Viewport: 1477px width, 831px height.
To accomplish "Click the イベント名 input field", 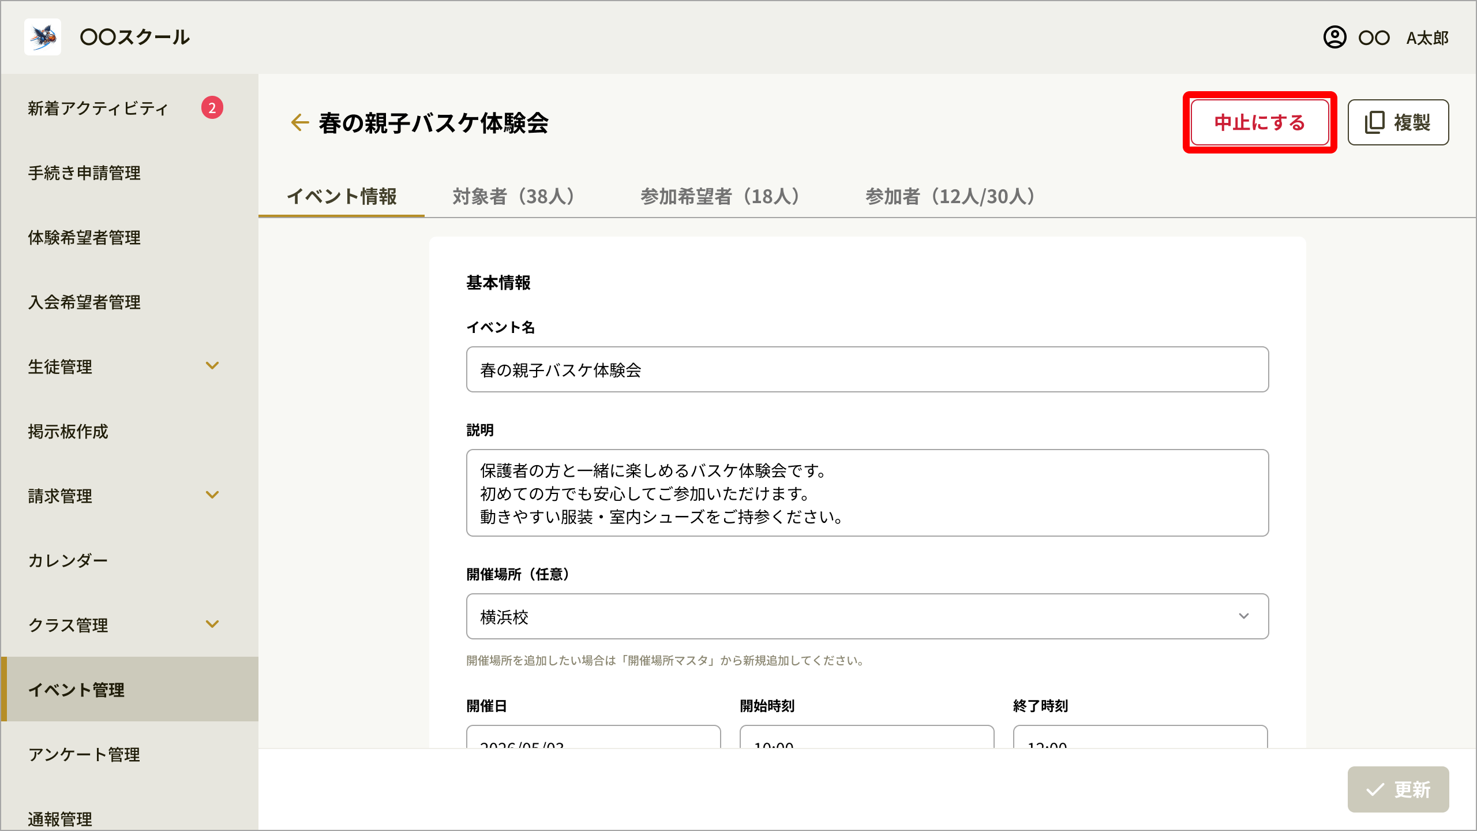I will [x=867, y=369].
